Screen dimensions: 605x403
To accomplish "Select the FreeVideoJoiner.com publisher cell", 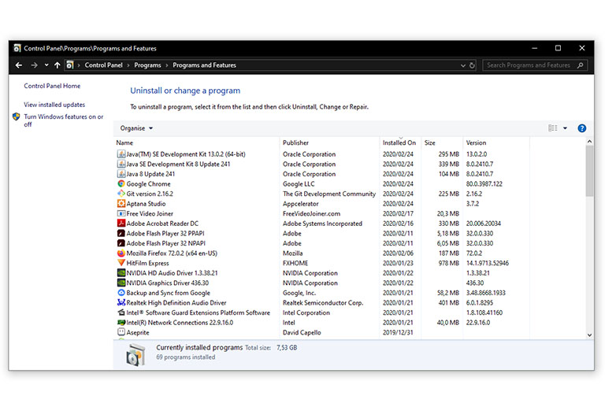I will (x=311, y=213).
